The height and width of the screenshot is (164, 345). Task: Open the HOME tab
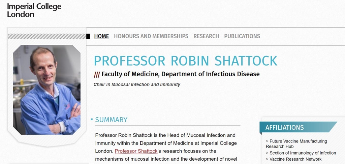(x=101, y=36)
